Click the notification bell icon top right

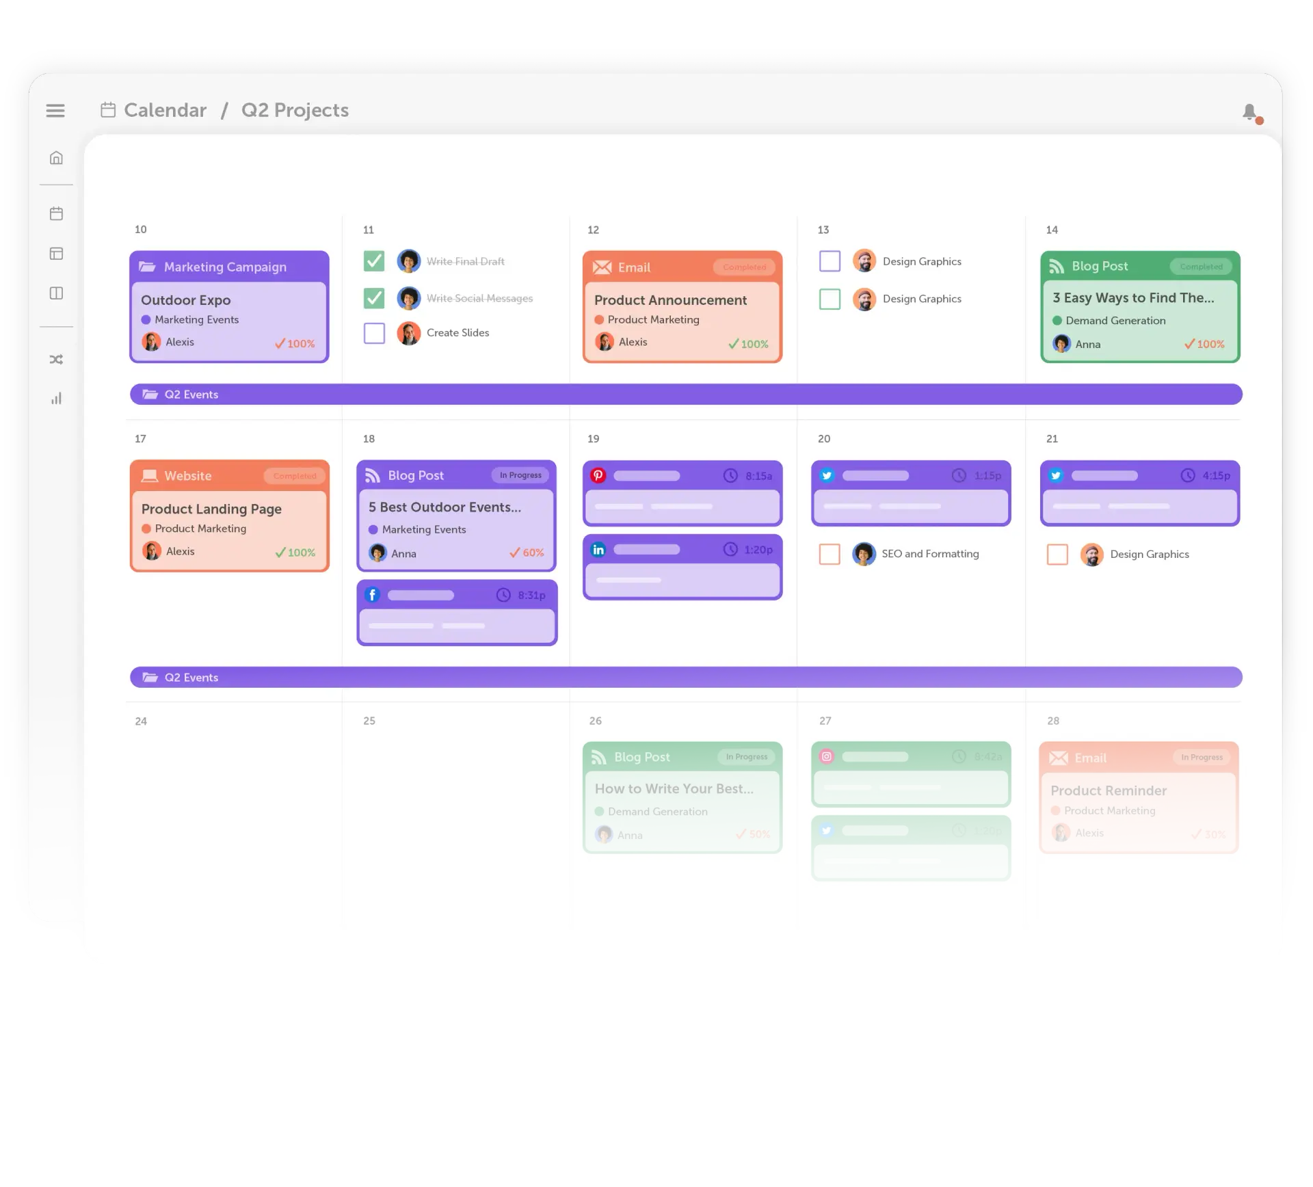click(x=1250, y=110)
